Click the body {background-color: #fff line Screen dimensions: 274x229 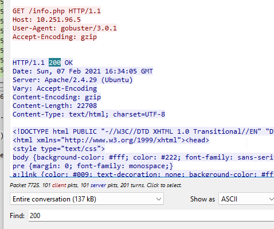tap(143, 157)
